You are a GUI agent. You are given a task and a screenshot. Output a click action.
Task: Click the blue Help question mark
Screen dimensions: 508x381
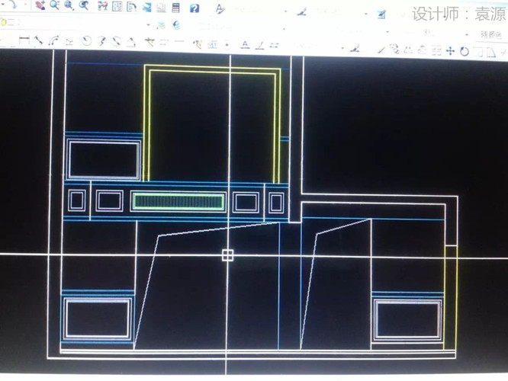(x=195, y=8)
